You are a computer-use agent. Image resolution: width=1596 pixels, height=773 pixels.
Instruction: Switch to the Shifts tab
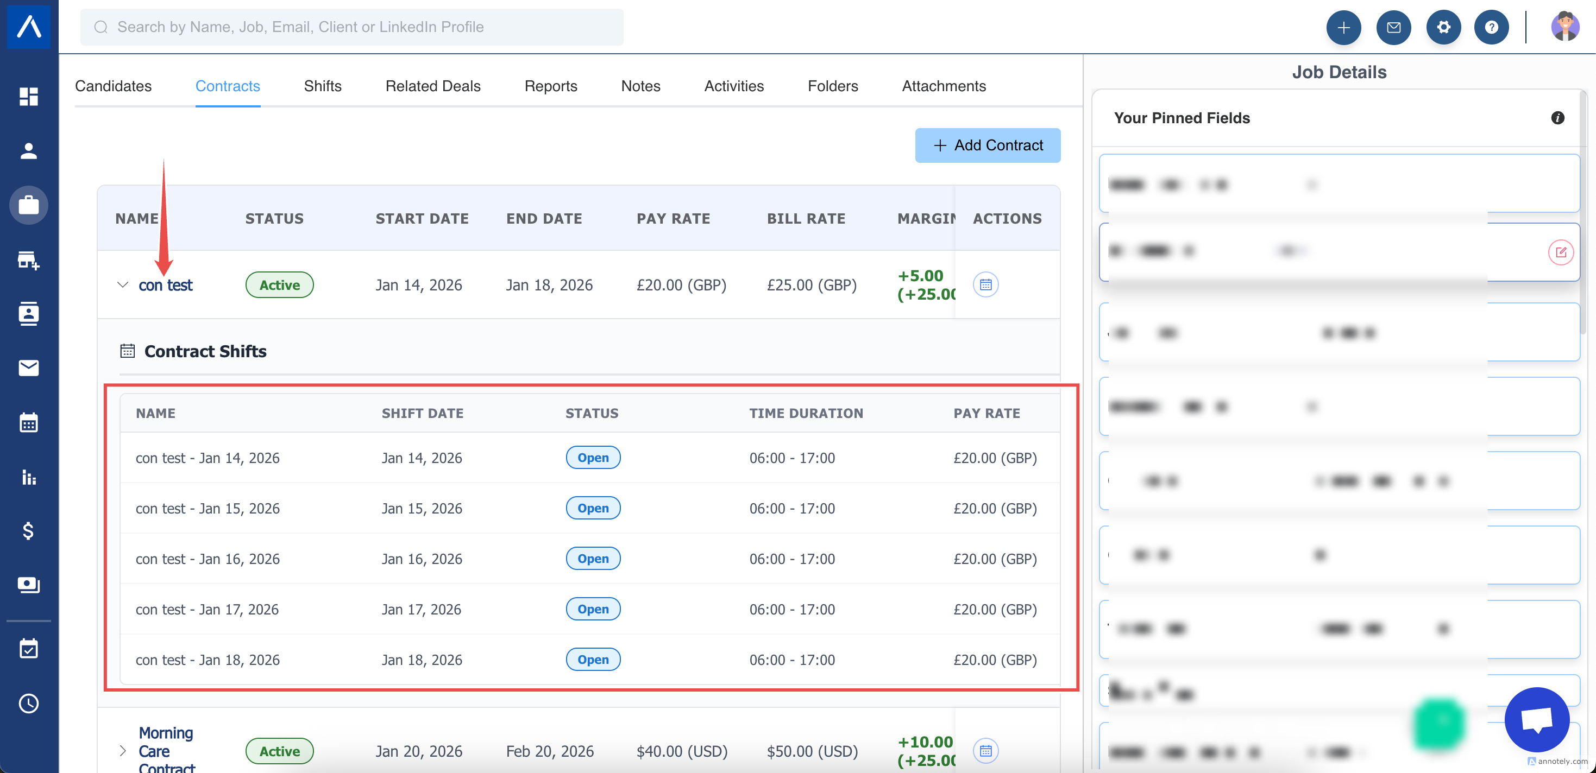(x=322, y=86)
